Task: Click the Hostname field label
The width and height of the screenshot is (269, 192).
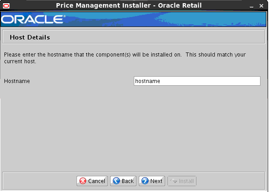Action: [x=17, y=81]
